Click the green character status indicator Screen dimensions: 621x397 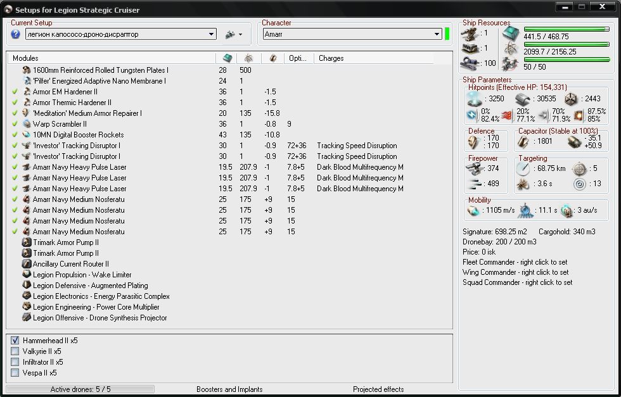447,34
